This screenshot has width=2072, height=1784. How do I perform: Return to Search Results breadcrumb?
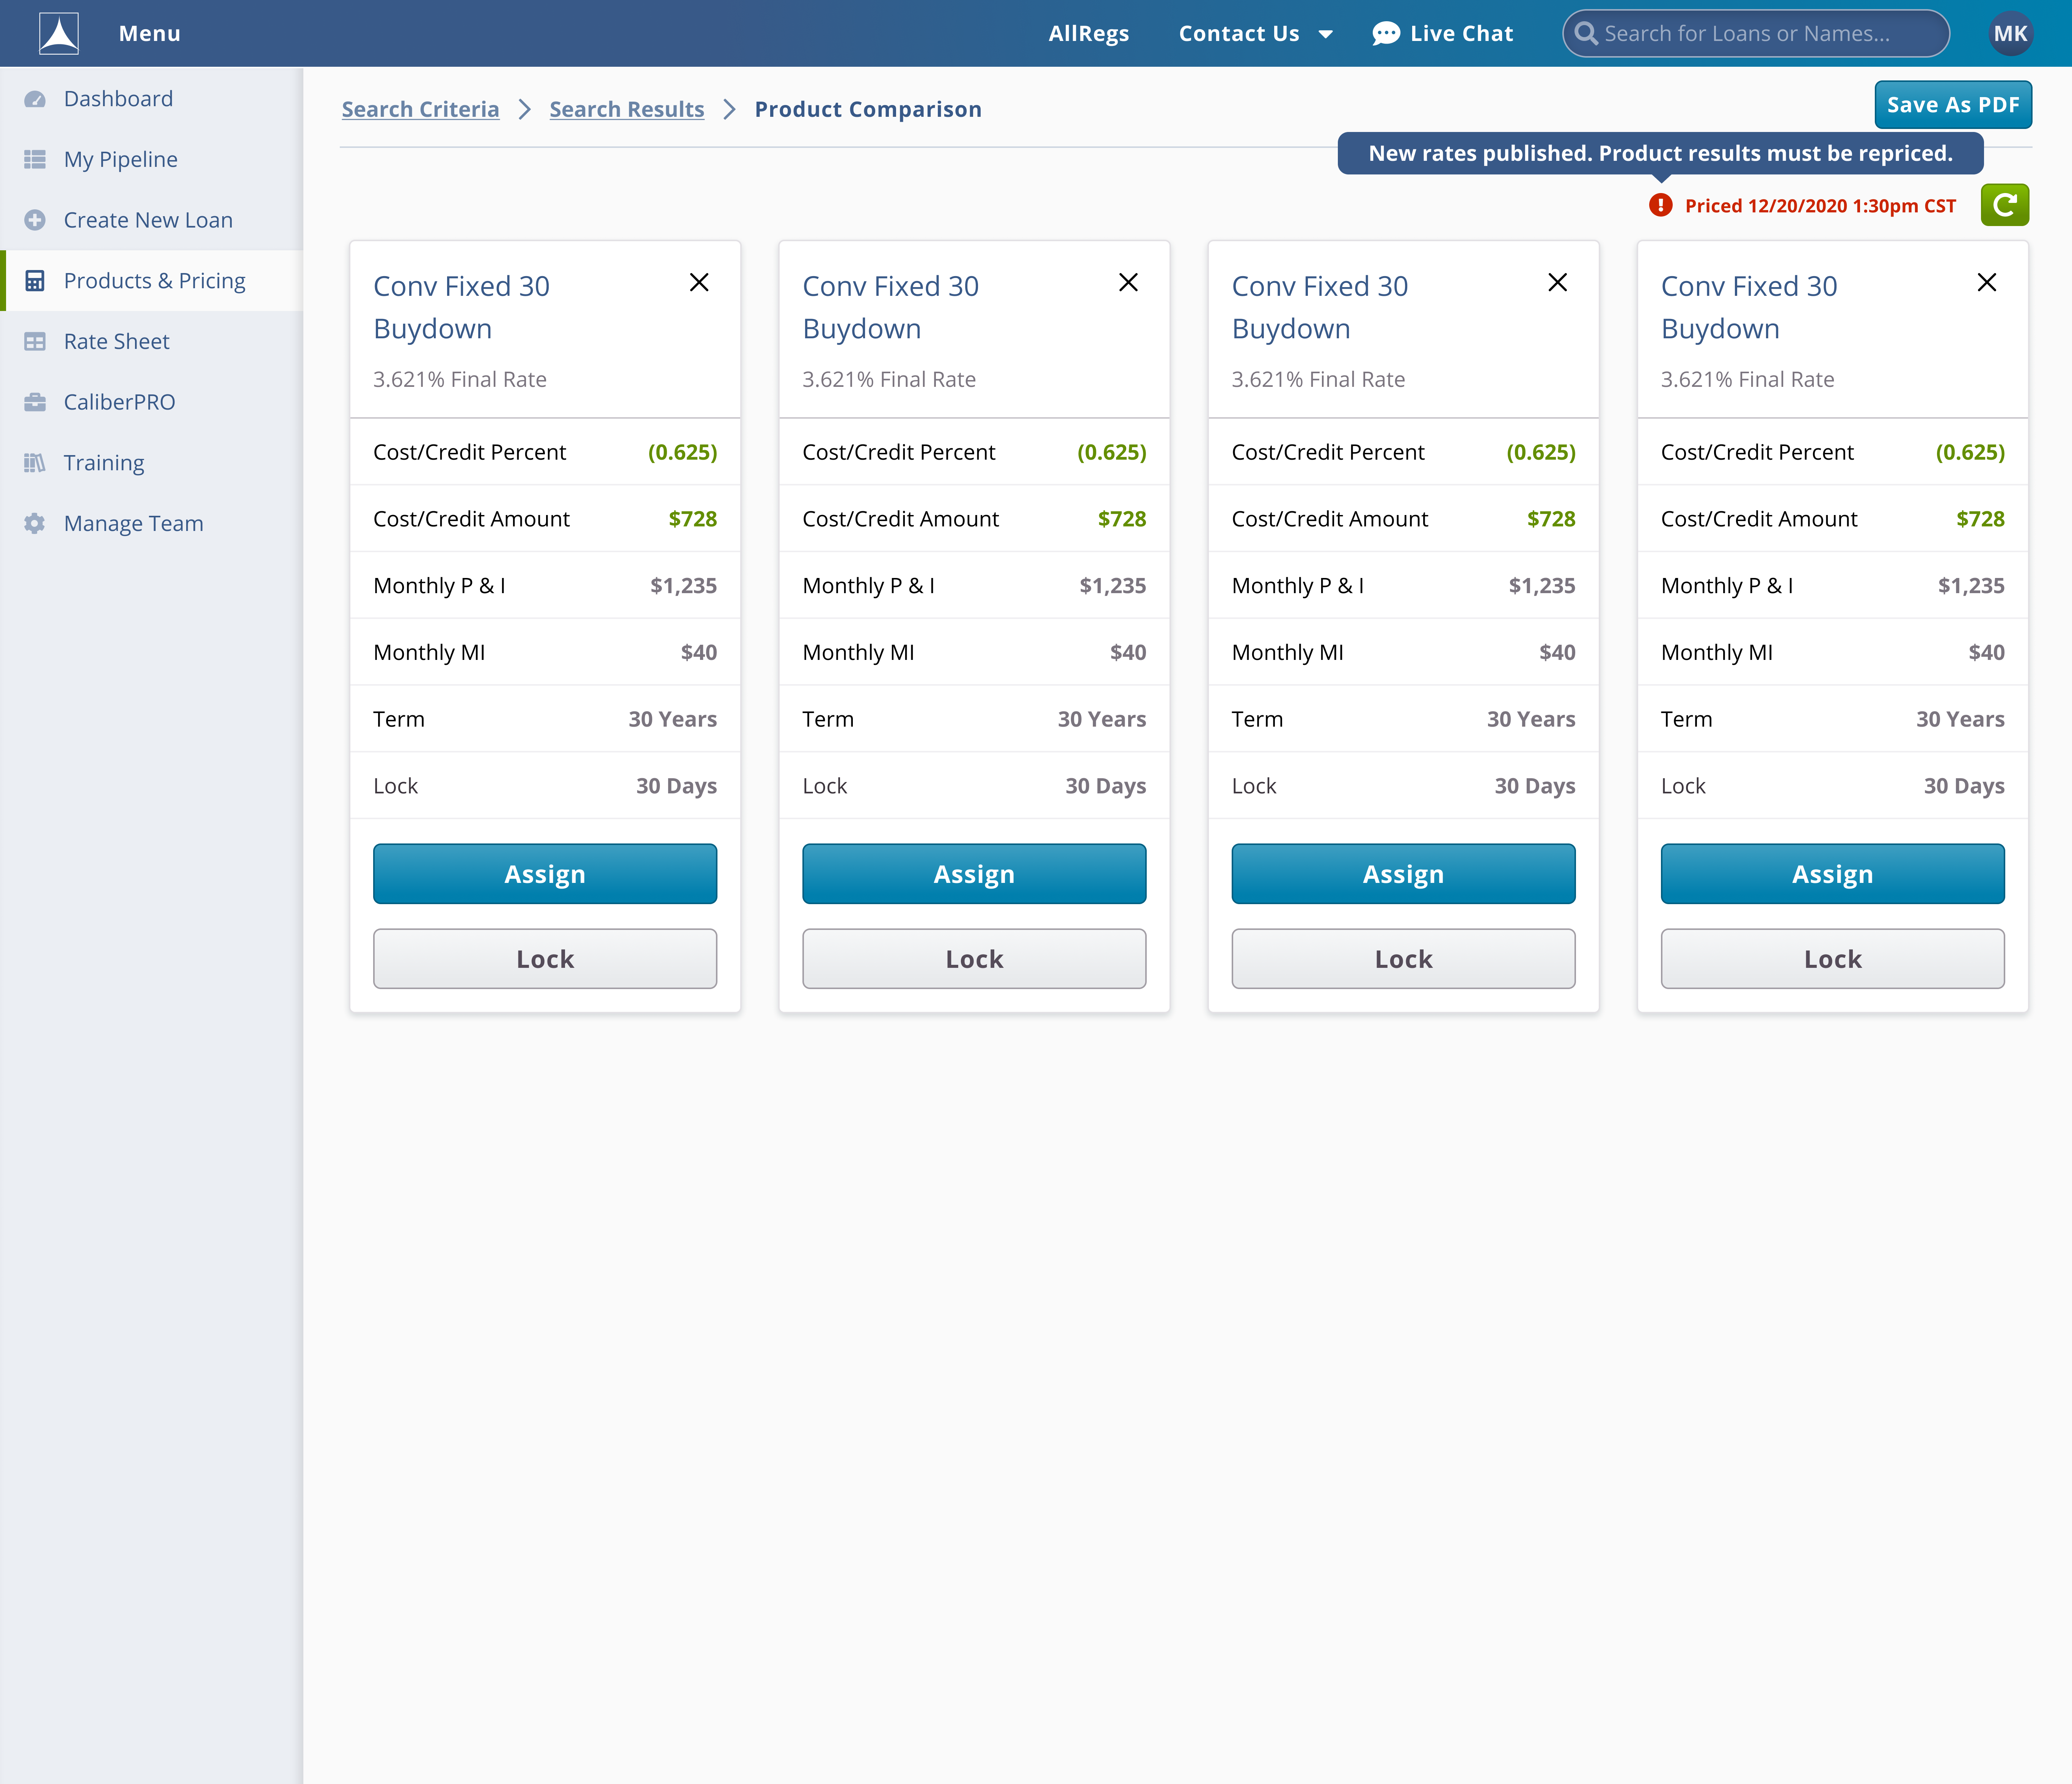[x=626, y=109]
